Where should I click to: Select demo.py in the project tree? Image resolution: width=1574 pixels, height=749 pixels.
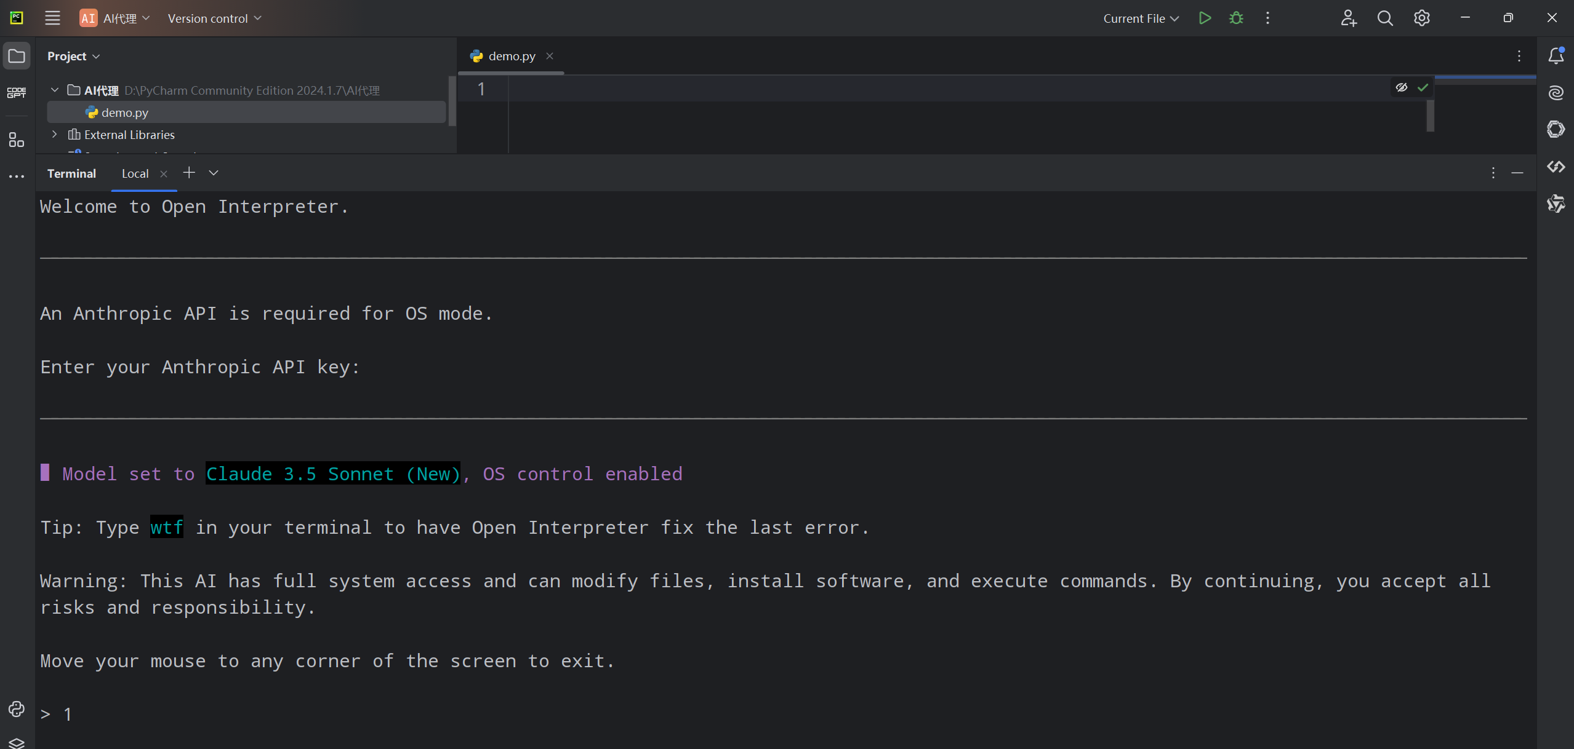tap(124, 113)
